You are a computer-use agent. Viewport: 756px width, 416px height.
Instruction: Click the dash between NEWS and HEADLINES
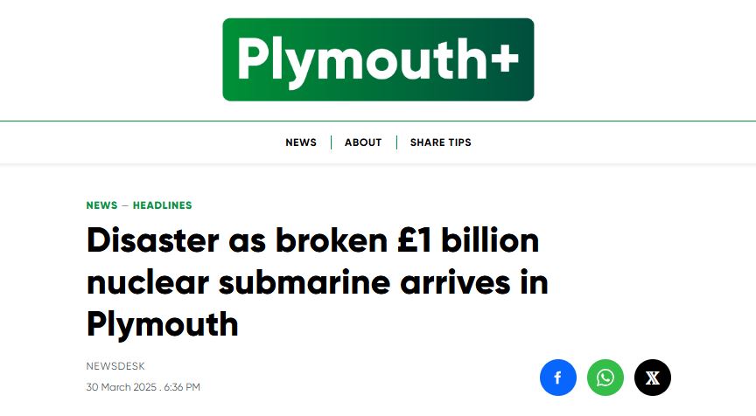point(124,205)
